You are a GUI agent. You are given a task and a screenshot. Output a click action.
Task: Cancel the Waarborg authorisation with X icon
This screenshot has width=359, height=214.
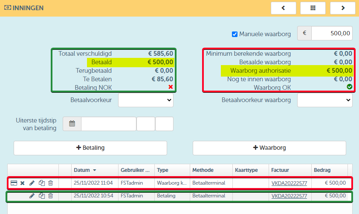click(23, 183)
